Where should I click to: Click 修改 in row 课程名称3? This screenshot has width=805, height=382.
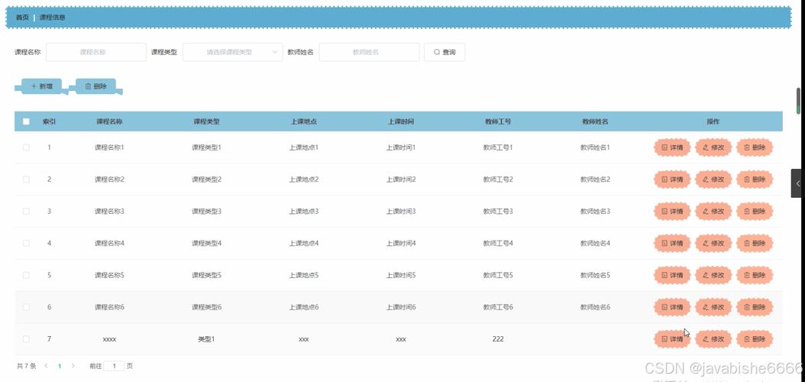coord(713,211)
